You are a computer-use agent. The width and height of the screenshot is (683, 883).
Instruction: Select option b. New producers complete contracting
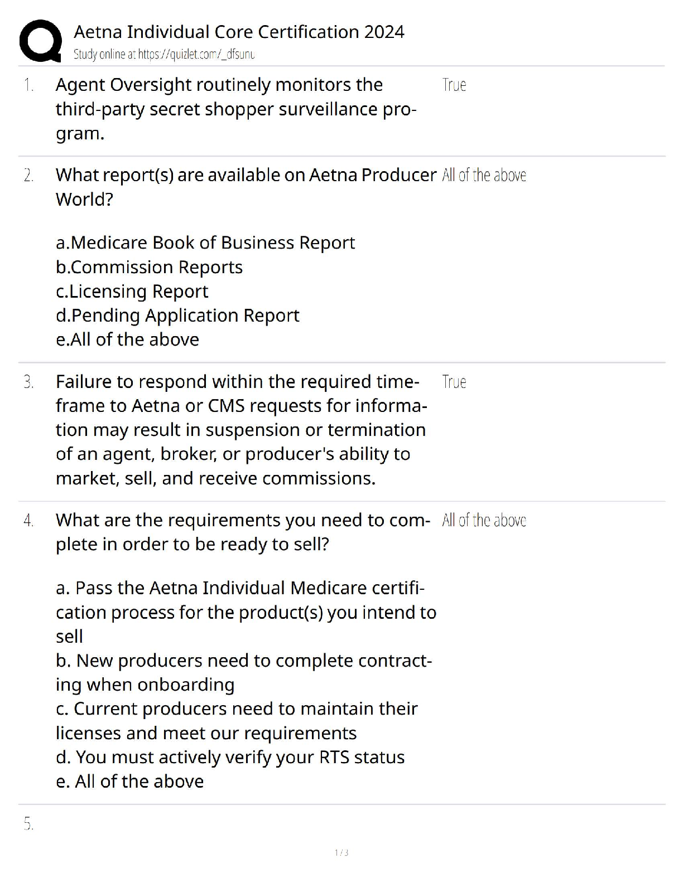(244, 672)
